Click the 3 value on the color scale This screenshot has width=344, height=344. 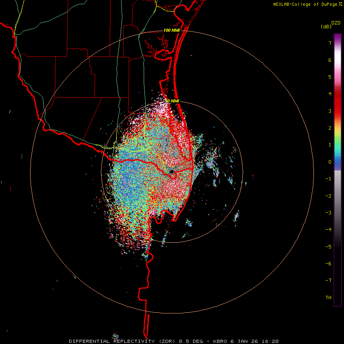click(x=330, y=111)
